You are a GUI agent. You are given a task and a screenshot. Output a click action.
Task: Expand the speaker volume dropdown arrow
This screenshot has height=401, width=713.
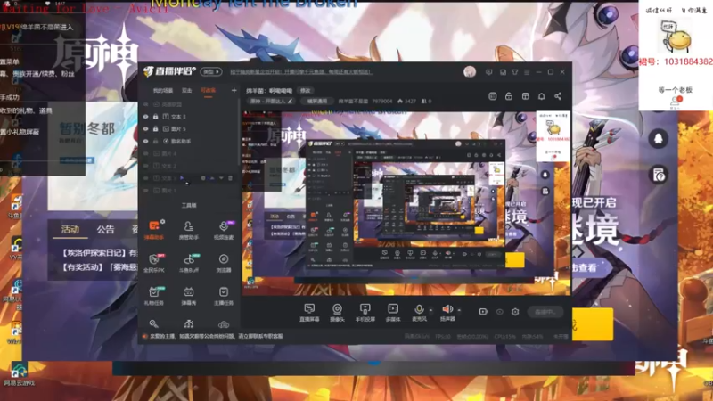pyautogui.click(x=459, y=310)
